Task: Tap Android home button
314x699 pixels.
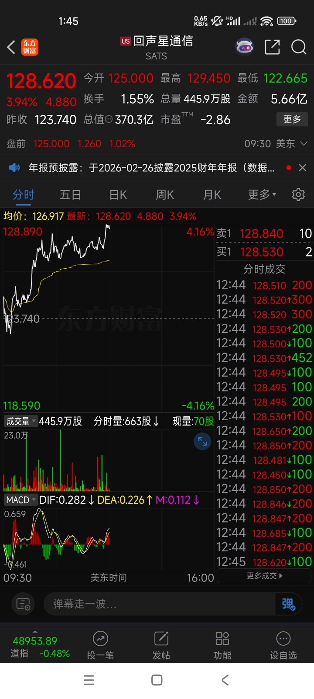Action: coord(157,680)
